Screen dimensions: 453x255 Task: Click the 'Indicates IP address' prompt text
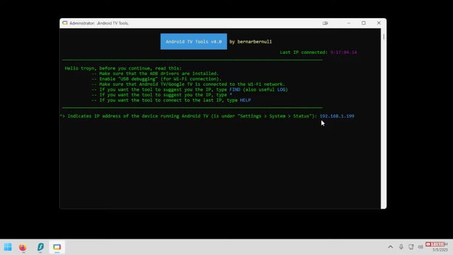192,116
